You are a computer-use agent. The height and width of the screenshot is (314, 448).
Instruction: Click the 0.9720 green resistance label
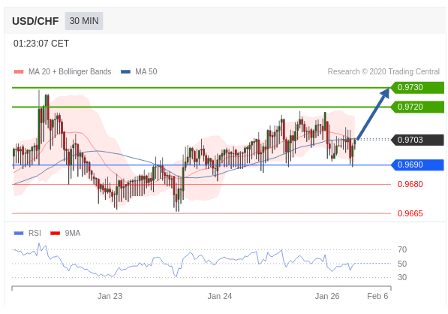pyautogui.click(x=417, y=107)
